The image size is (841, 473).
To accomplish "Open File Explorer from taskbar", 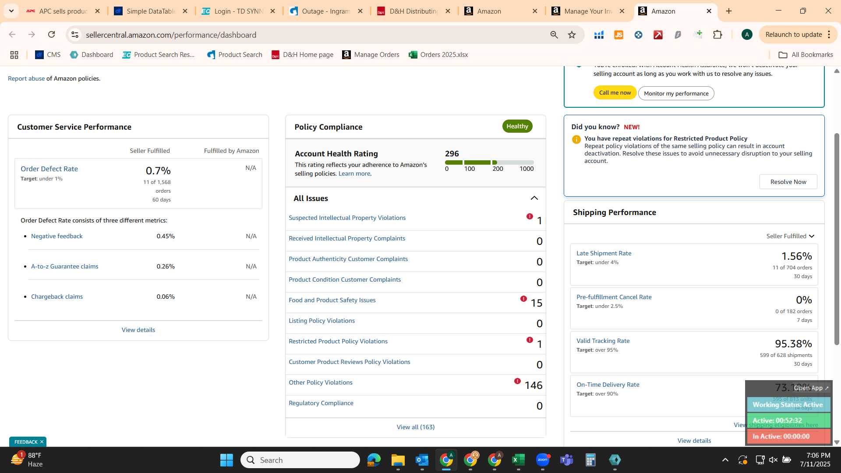I will [398, 460].
